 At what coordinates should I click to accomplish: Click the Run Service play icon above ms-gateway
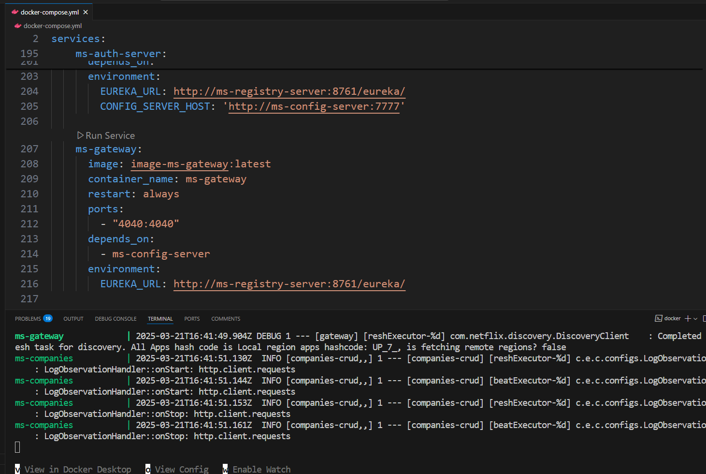point(80,135)
